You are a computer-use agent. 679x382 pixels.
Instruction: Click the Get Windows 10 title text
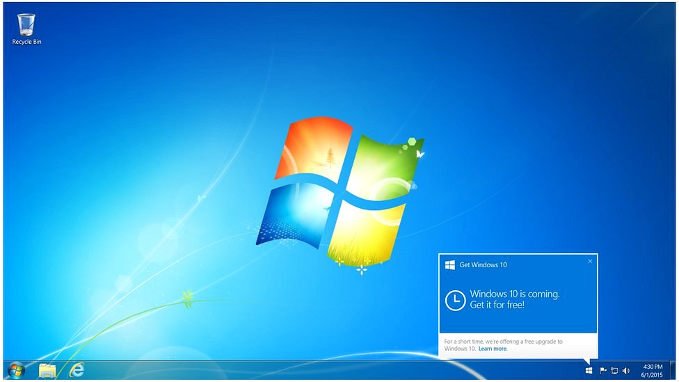[483, 265]
